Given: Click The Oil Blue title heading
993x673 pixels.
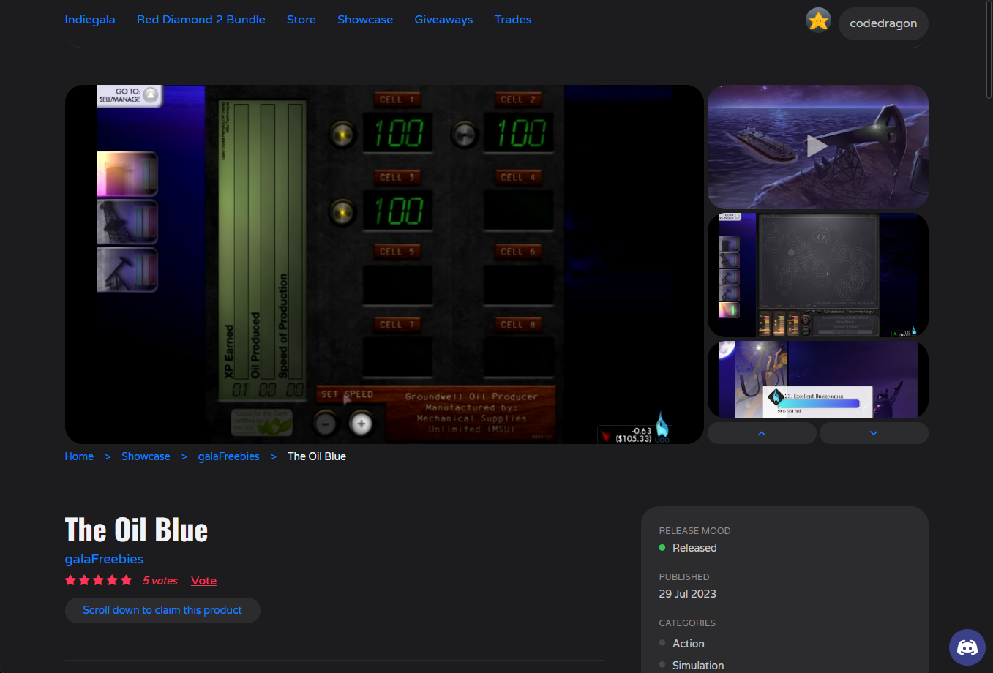Looking at the screenshot, I should (x=136, y=530).
